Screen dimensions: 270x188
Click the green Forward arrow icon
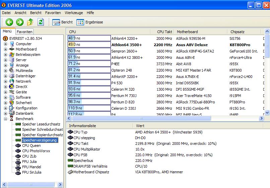pyautogui.click(x=20, y=22)
